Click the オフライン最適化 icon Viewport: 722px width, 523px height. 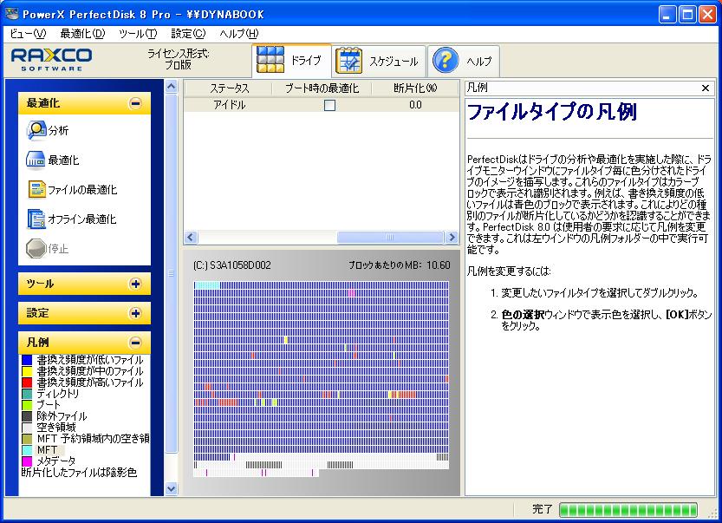[x=36, y=219]
